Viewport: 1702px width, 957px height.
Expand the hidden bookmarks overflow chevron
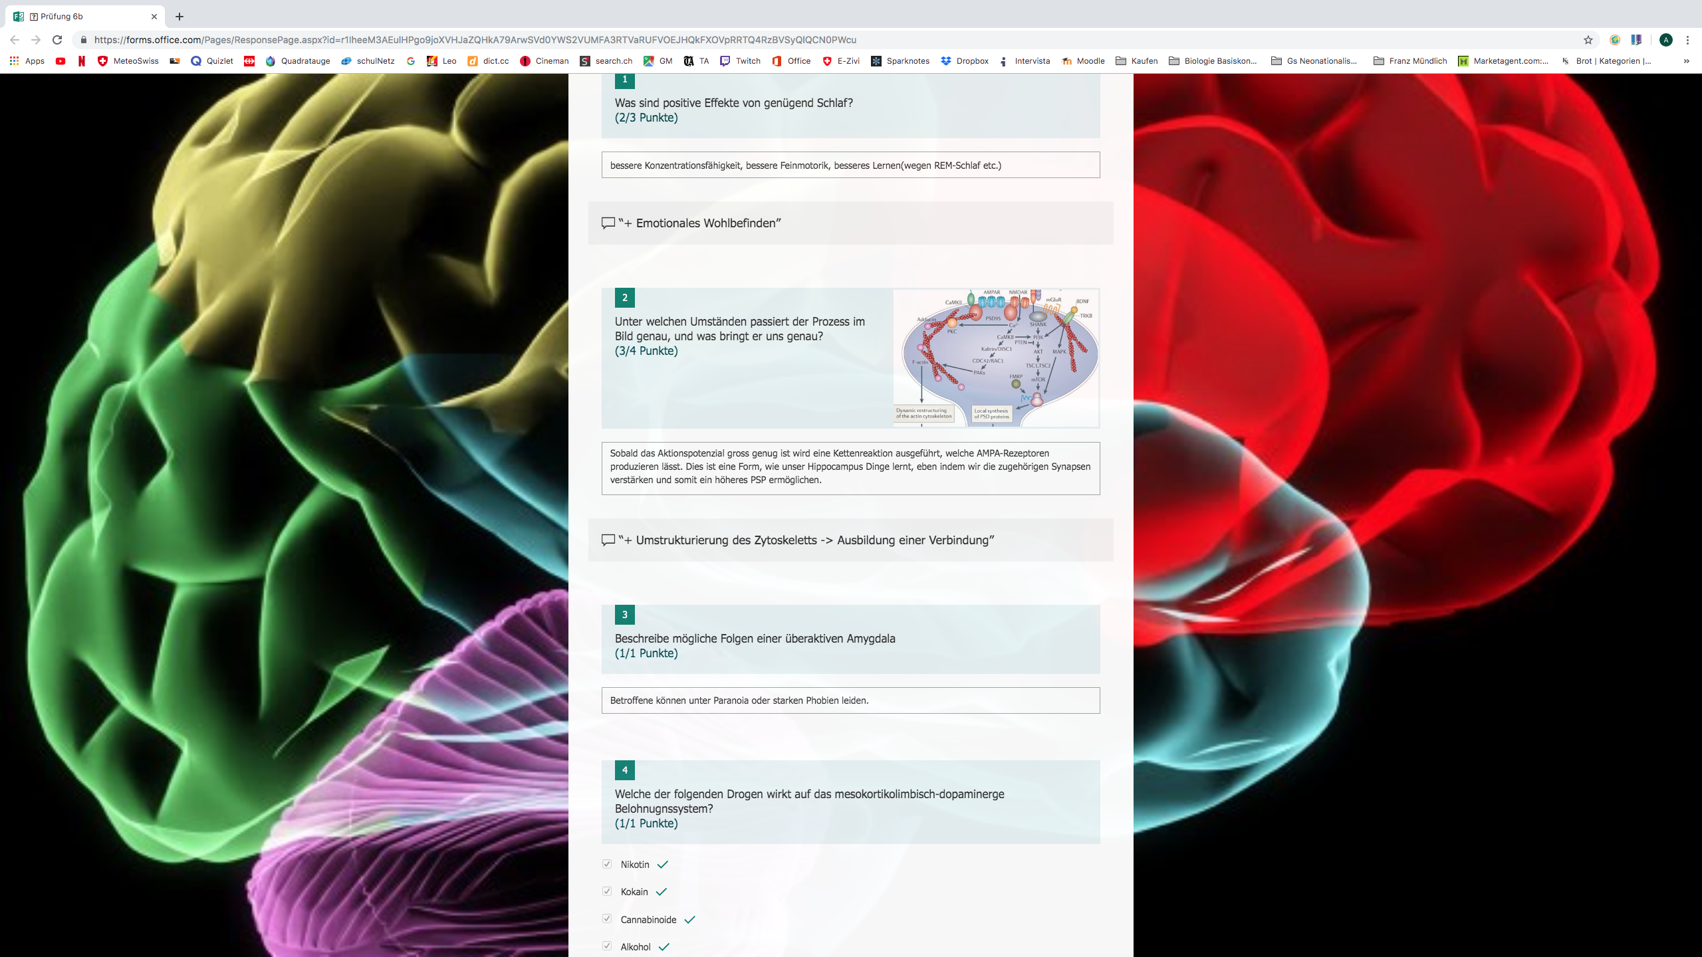(1686, 61)
